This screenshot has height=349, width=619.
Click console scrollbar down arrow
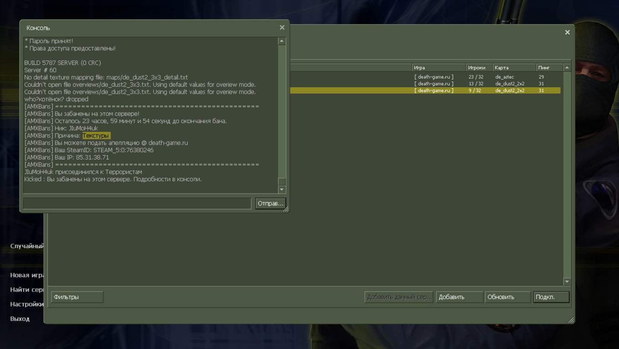(x=282, y=189)
